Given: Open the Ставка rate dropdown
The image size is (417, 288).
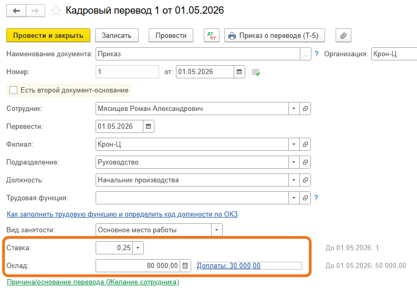Looking at the screenshot, I should click(x=138, y=248).
